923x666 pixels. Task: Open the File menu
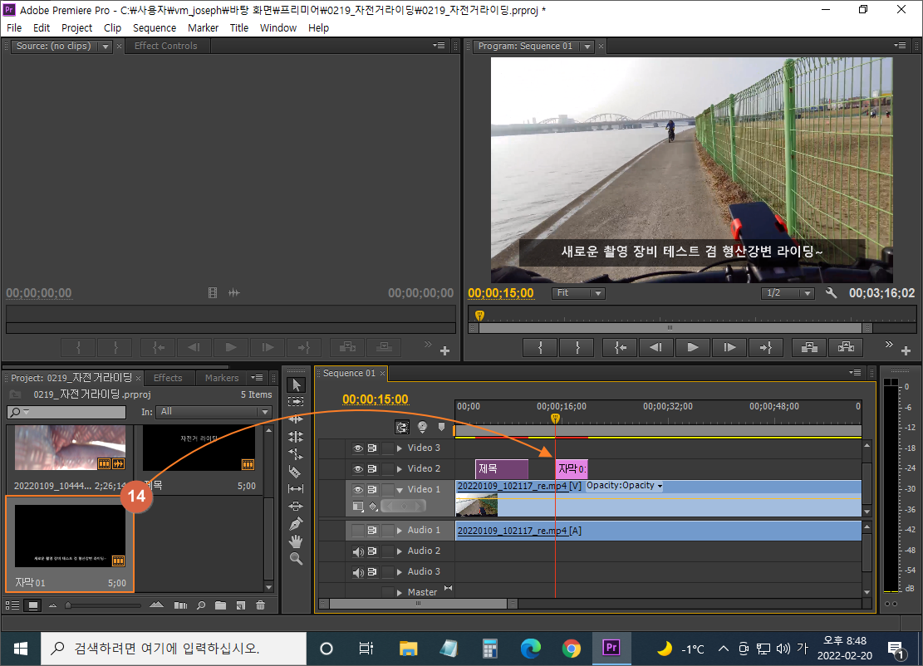(x=14, y=27)
